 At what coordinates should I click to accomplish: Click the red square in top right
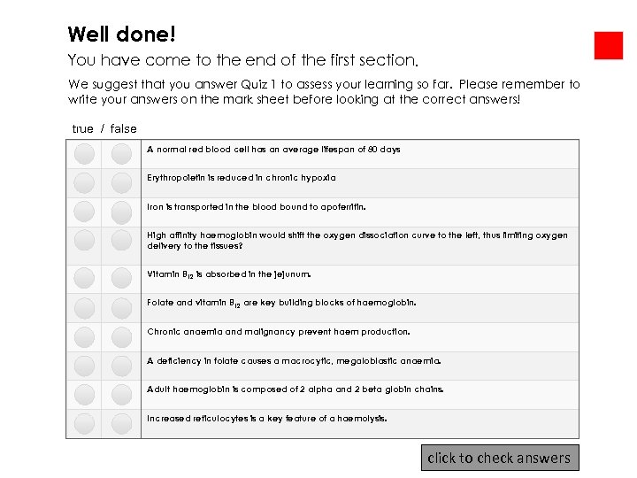(x=609, y=45)
